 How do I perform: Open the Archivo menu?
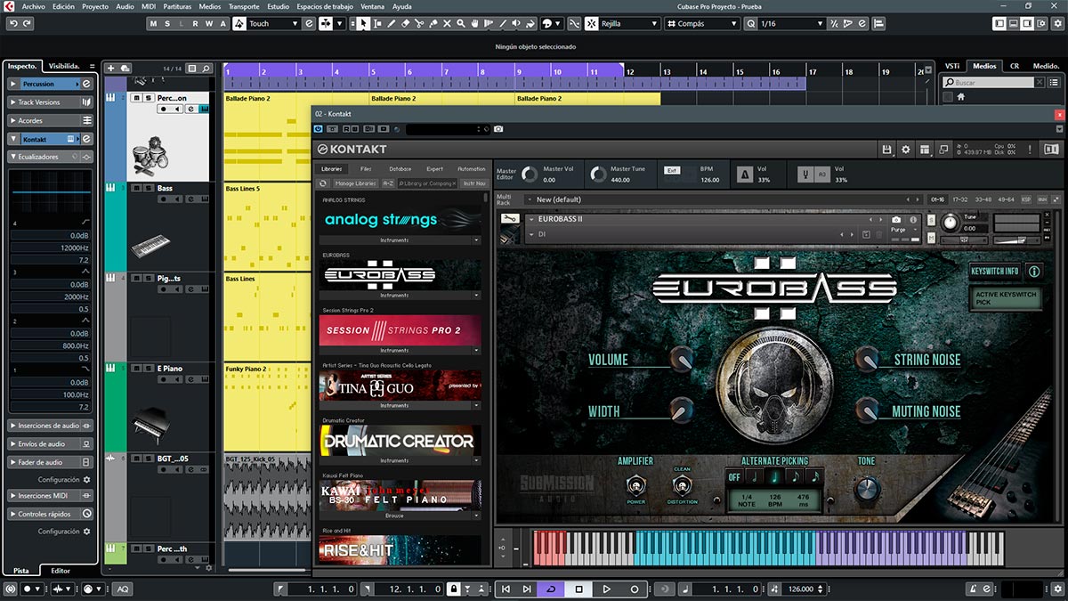(33, 6)
